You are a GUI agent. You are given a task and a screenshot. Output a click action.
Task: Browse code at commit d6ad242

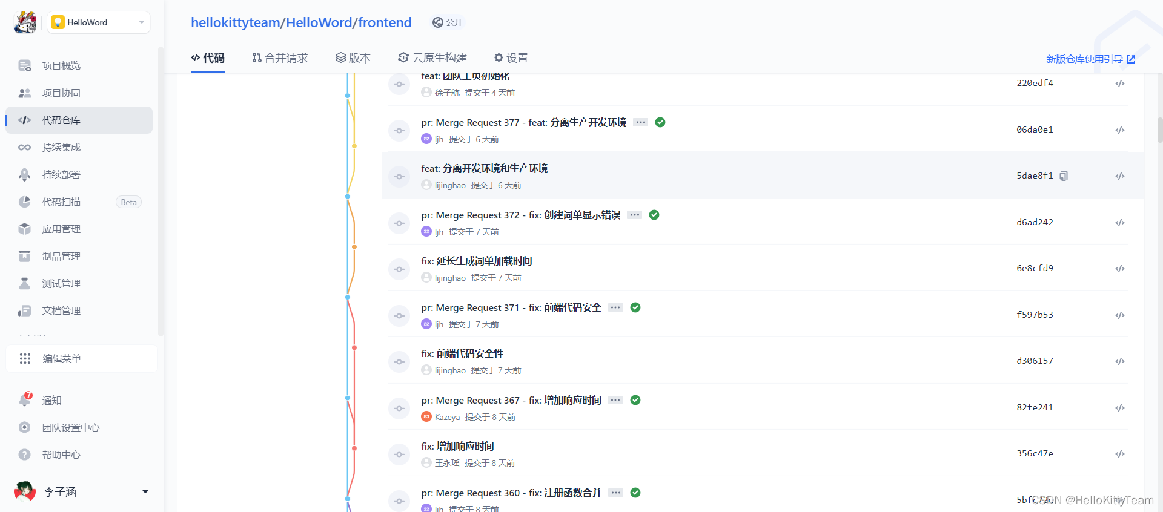click(1120, 223)
